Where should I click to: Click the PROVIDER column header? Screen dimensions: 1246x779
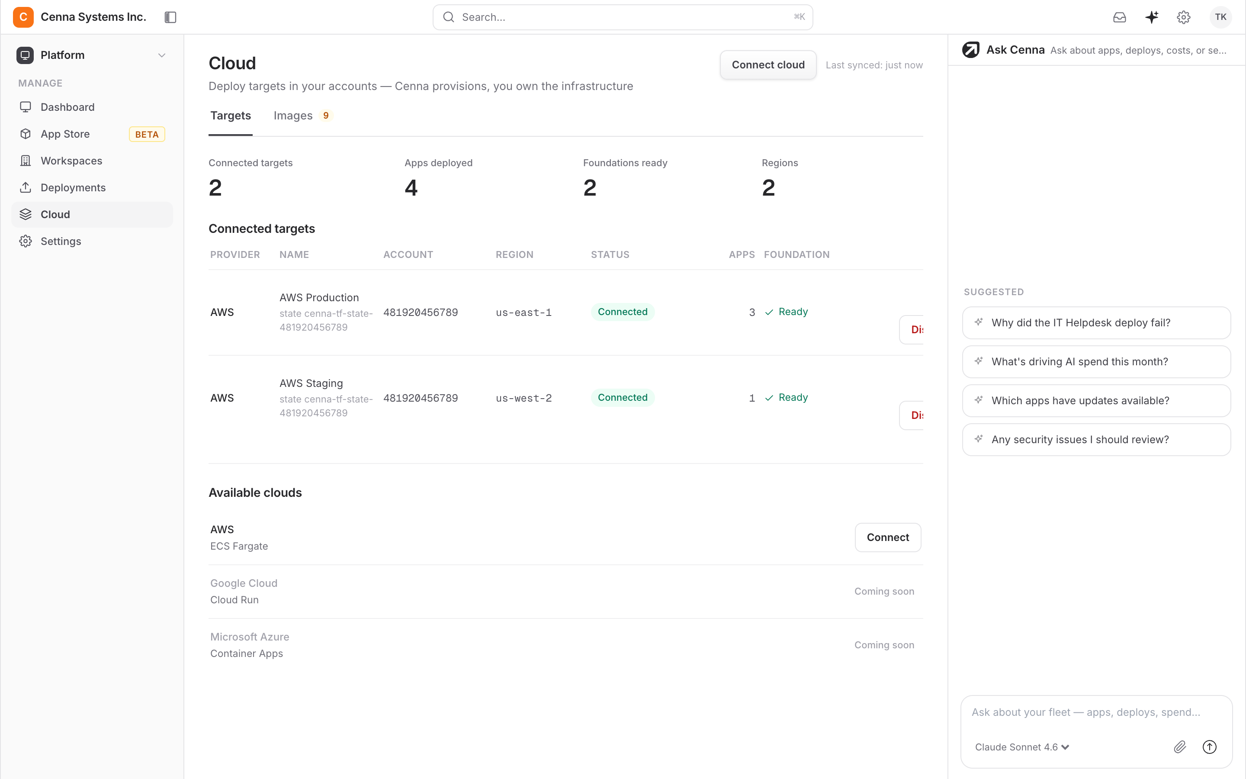235,254
